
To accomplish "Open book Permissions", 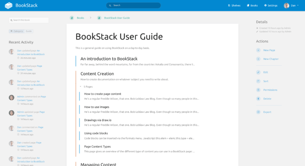I will (x=270, y=90).
